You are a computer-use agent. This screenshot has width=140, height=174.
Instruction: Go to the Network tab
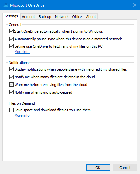62,17
